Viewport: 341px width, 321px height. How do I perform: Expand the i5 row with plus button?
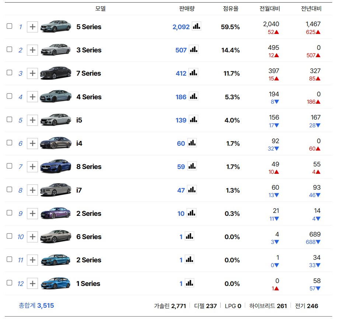[32, 120]
